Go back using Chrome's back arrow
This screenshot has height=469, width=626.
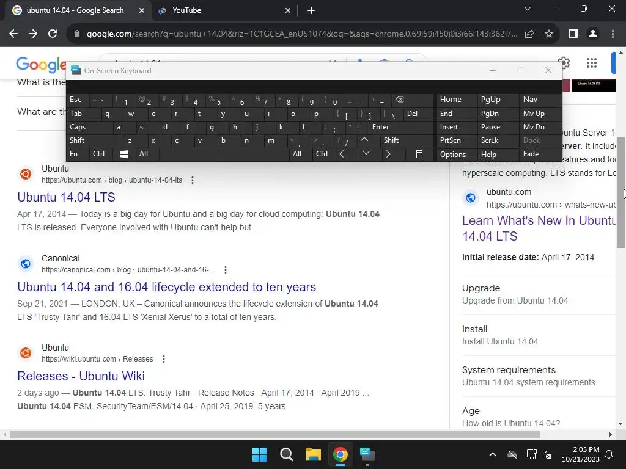point(13,34)
